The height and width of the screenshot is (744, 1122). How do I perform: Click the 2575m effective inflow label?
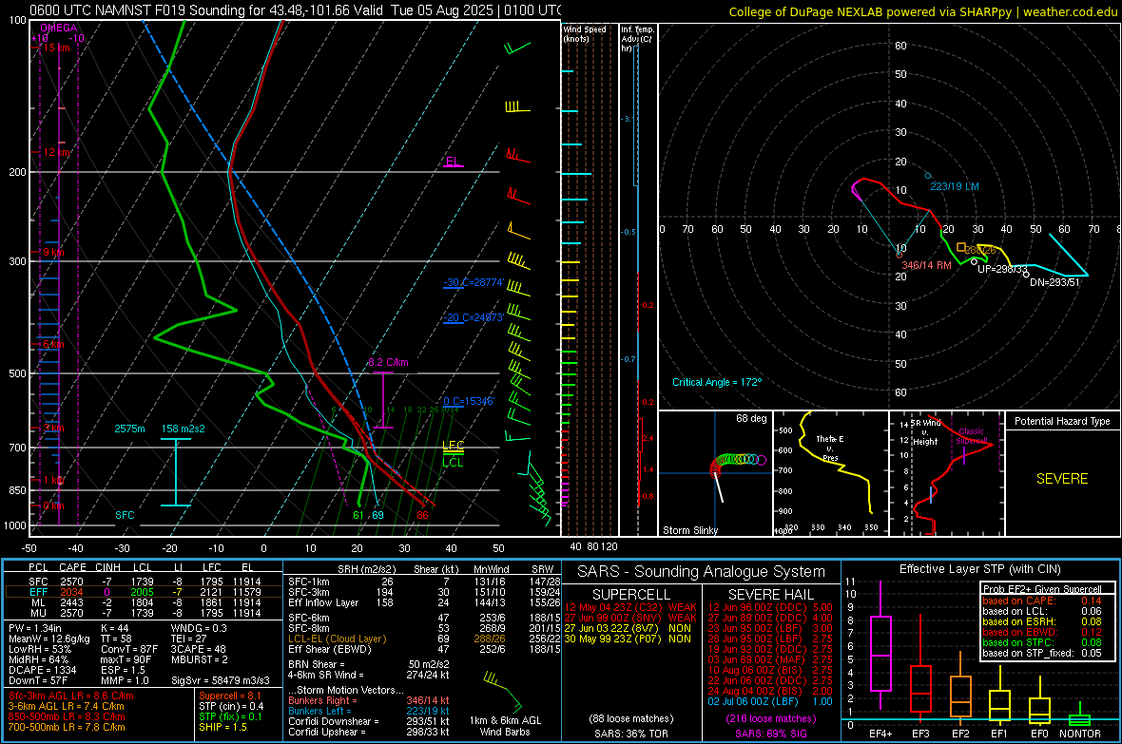(129, 429)
